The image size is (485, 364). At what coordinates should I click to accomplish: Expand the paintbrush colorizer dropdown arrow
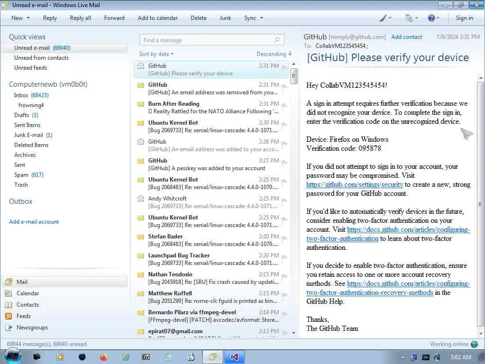click(390, 18)
